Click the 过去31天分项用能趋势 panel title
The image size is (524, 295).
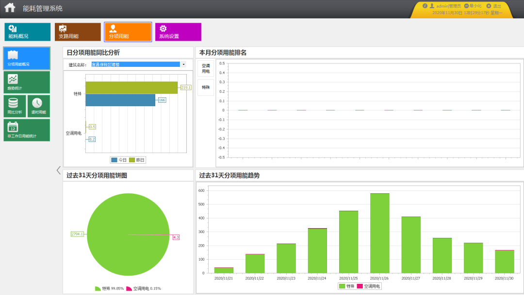(x=229, y=175)
